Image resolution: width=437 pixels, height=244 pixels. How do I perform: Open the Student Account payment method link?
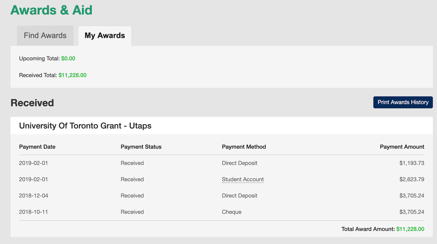[243, 179]
